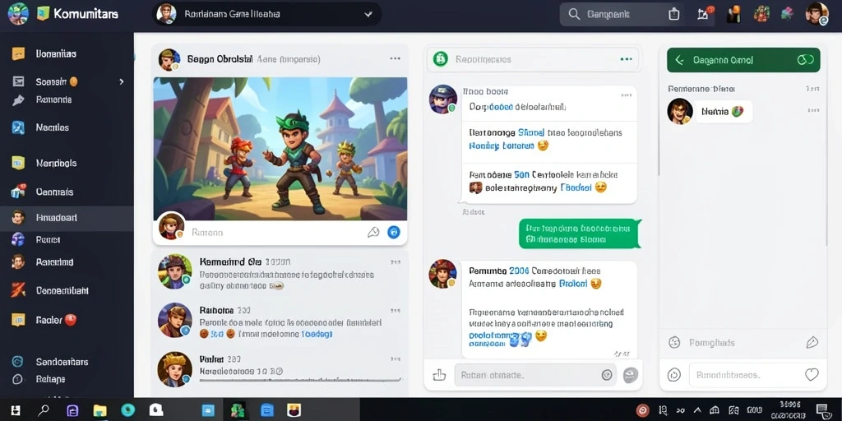Click the yellow note icon in the sidebar
Viewport: 842px width, 421px height.
[18, 53]
